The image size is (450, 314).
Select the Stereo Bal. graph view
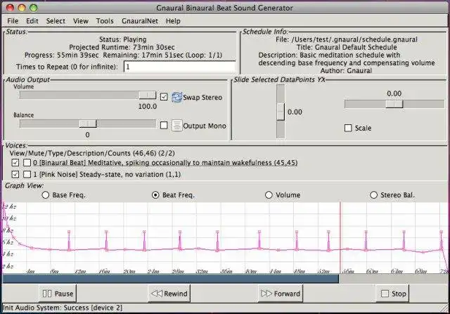pyautogui.click(x=373, y=195)
